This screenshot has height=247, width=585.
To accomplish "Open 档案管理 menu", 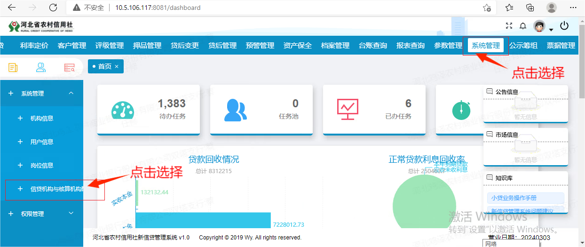I will point(335,46).
